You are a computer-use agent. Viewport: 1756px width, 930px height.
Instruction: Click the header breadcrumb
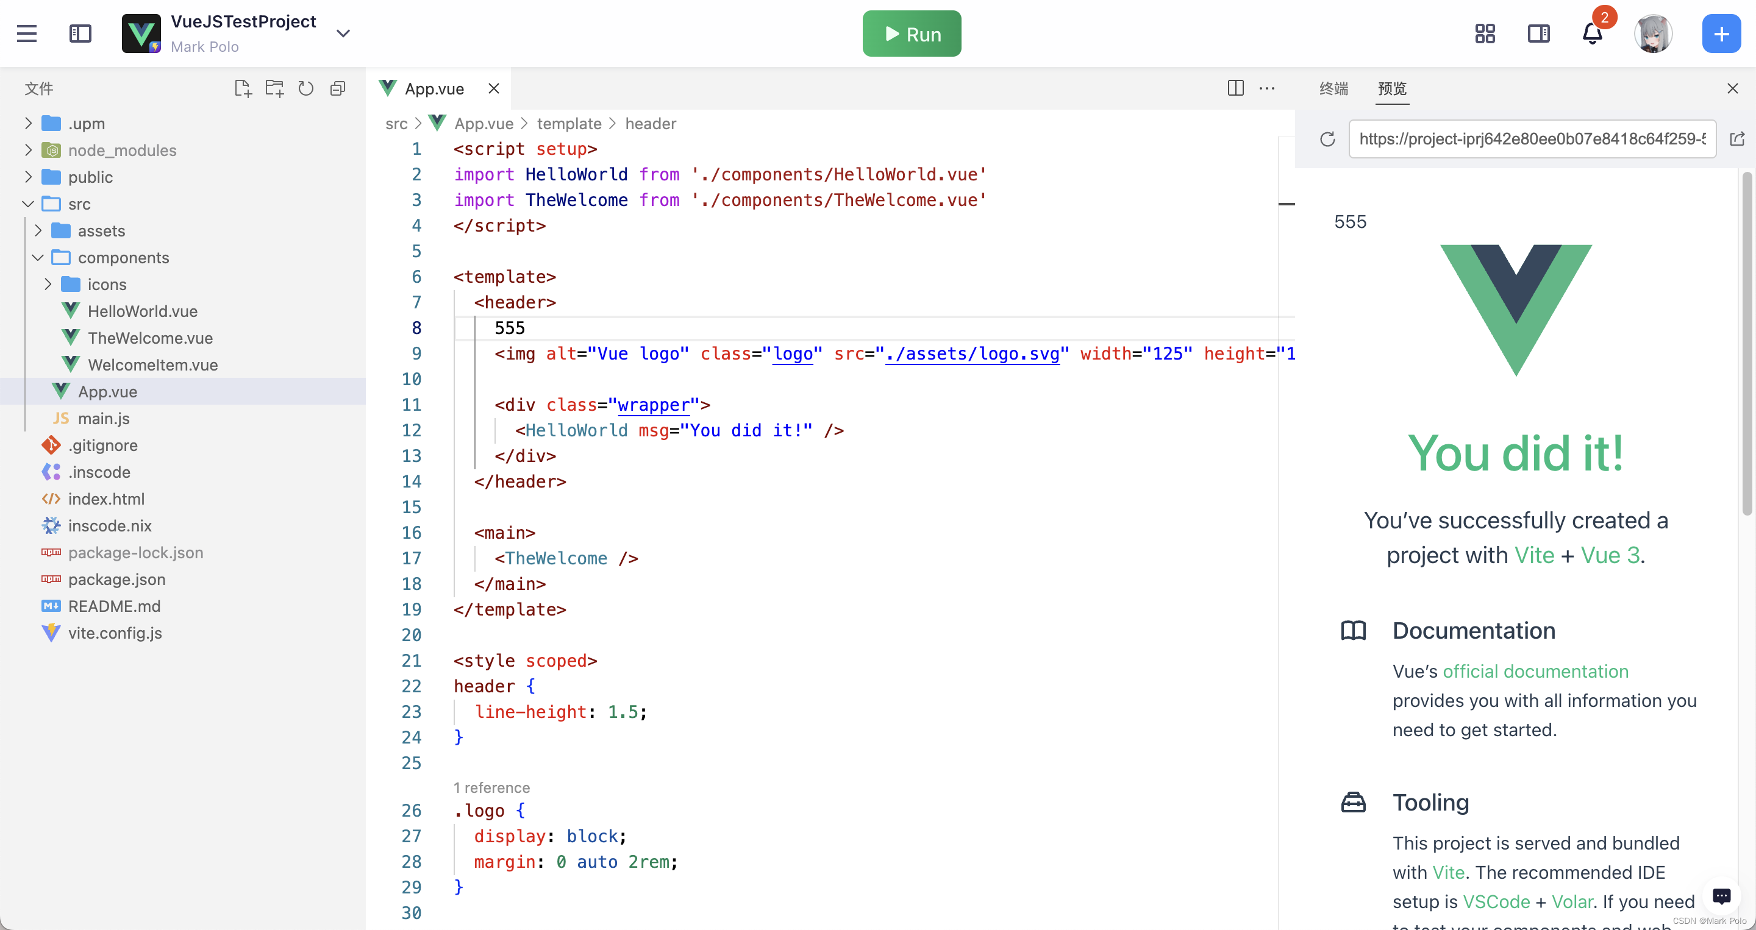(651, 123)
